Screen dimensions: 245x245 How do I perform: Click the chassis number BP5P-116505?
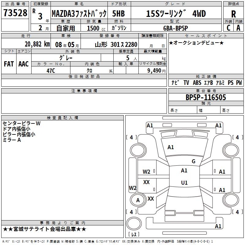(x=206, y=97)
